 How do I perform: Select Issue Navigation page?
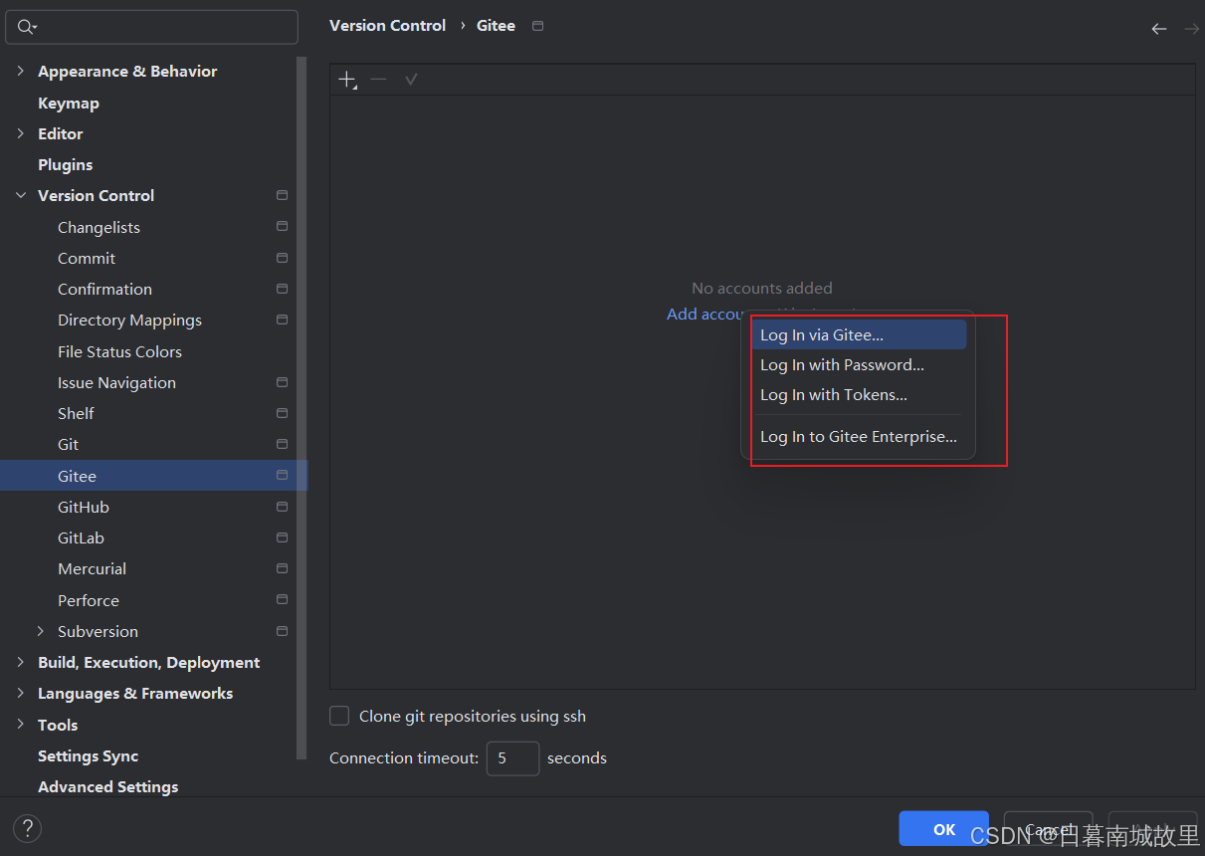(116, 382)
